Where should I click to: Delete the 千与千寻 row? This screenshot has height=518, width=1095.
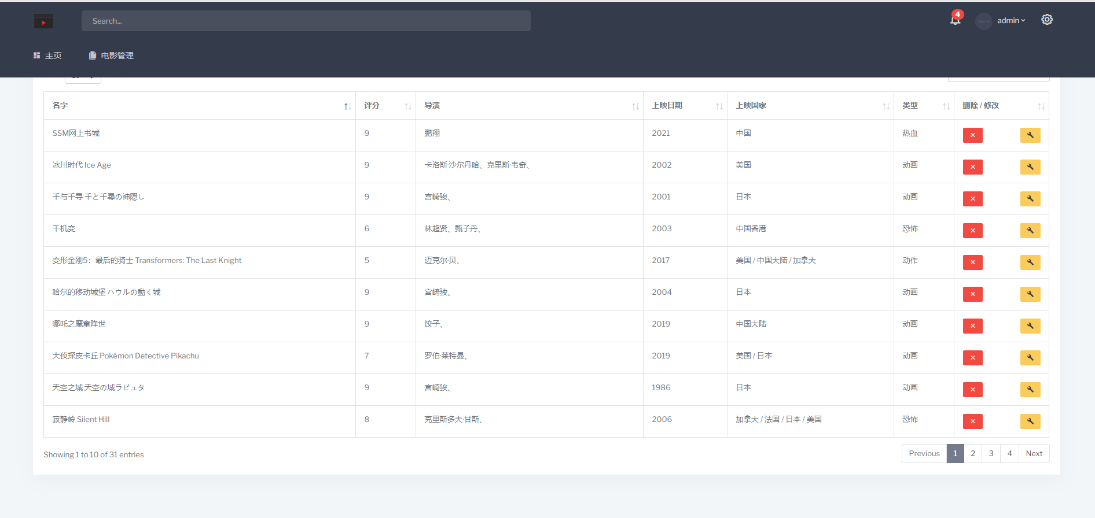[972, 199]
